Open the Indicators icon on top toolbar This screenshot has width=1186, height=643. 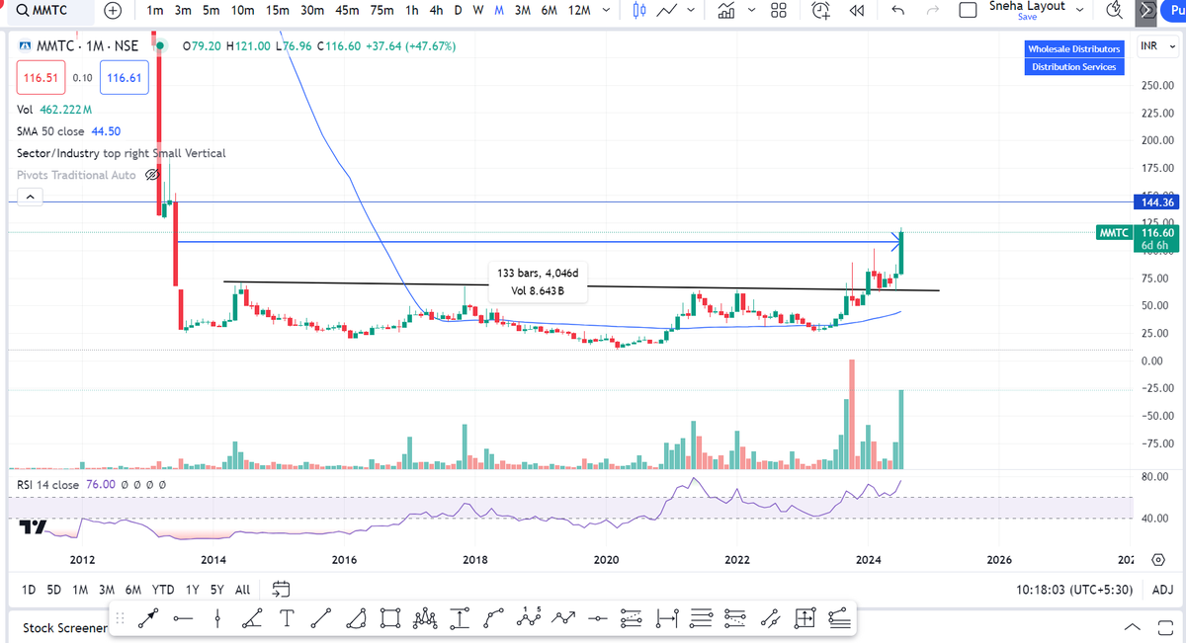tap(726, 12)
